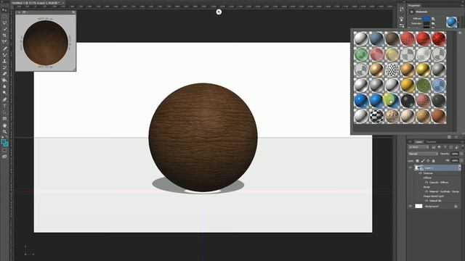Click foreground/background color swatches in toolbar
This screenshot has height=261, width=465.
coord(4,143)
